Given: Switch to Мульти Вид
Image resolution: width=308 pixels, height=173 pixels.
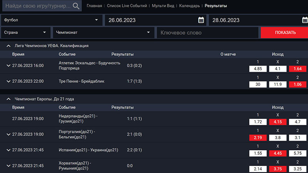Looking at the screenshot, I should 163,6.
